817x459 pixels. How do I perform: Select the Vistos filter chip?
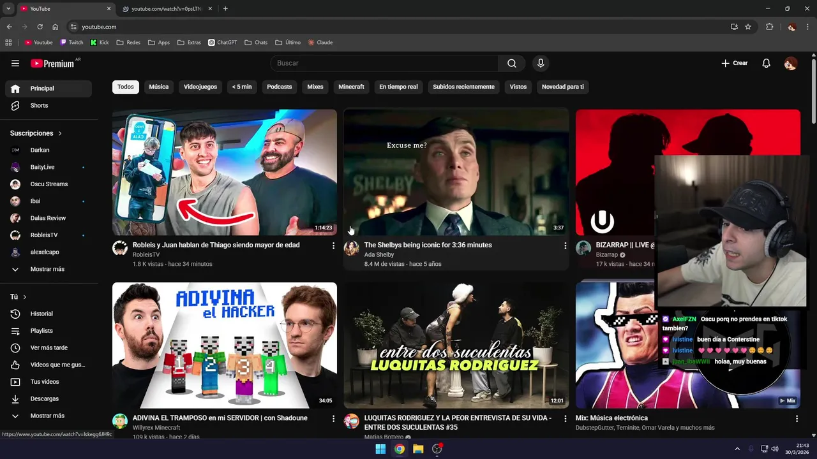518,87
